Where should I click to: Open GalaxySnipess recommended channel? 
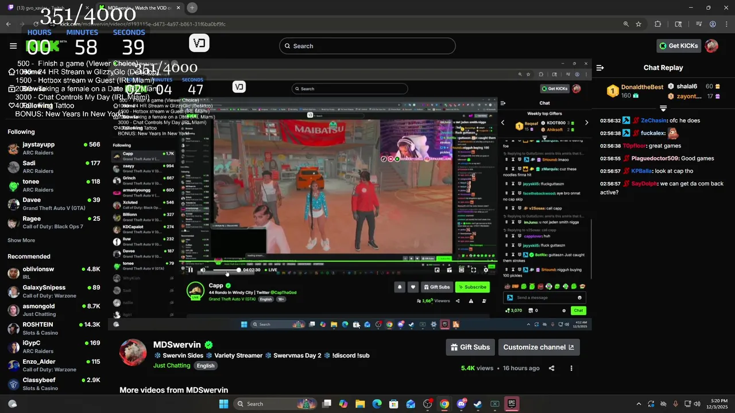(54, 291)
